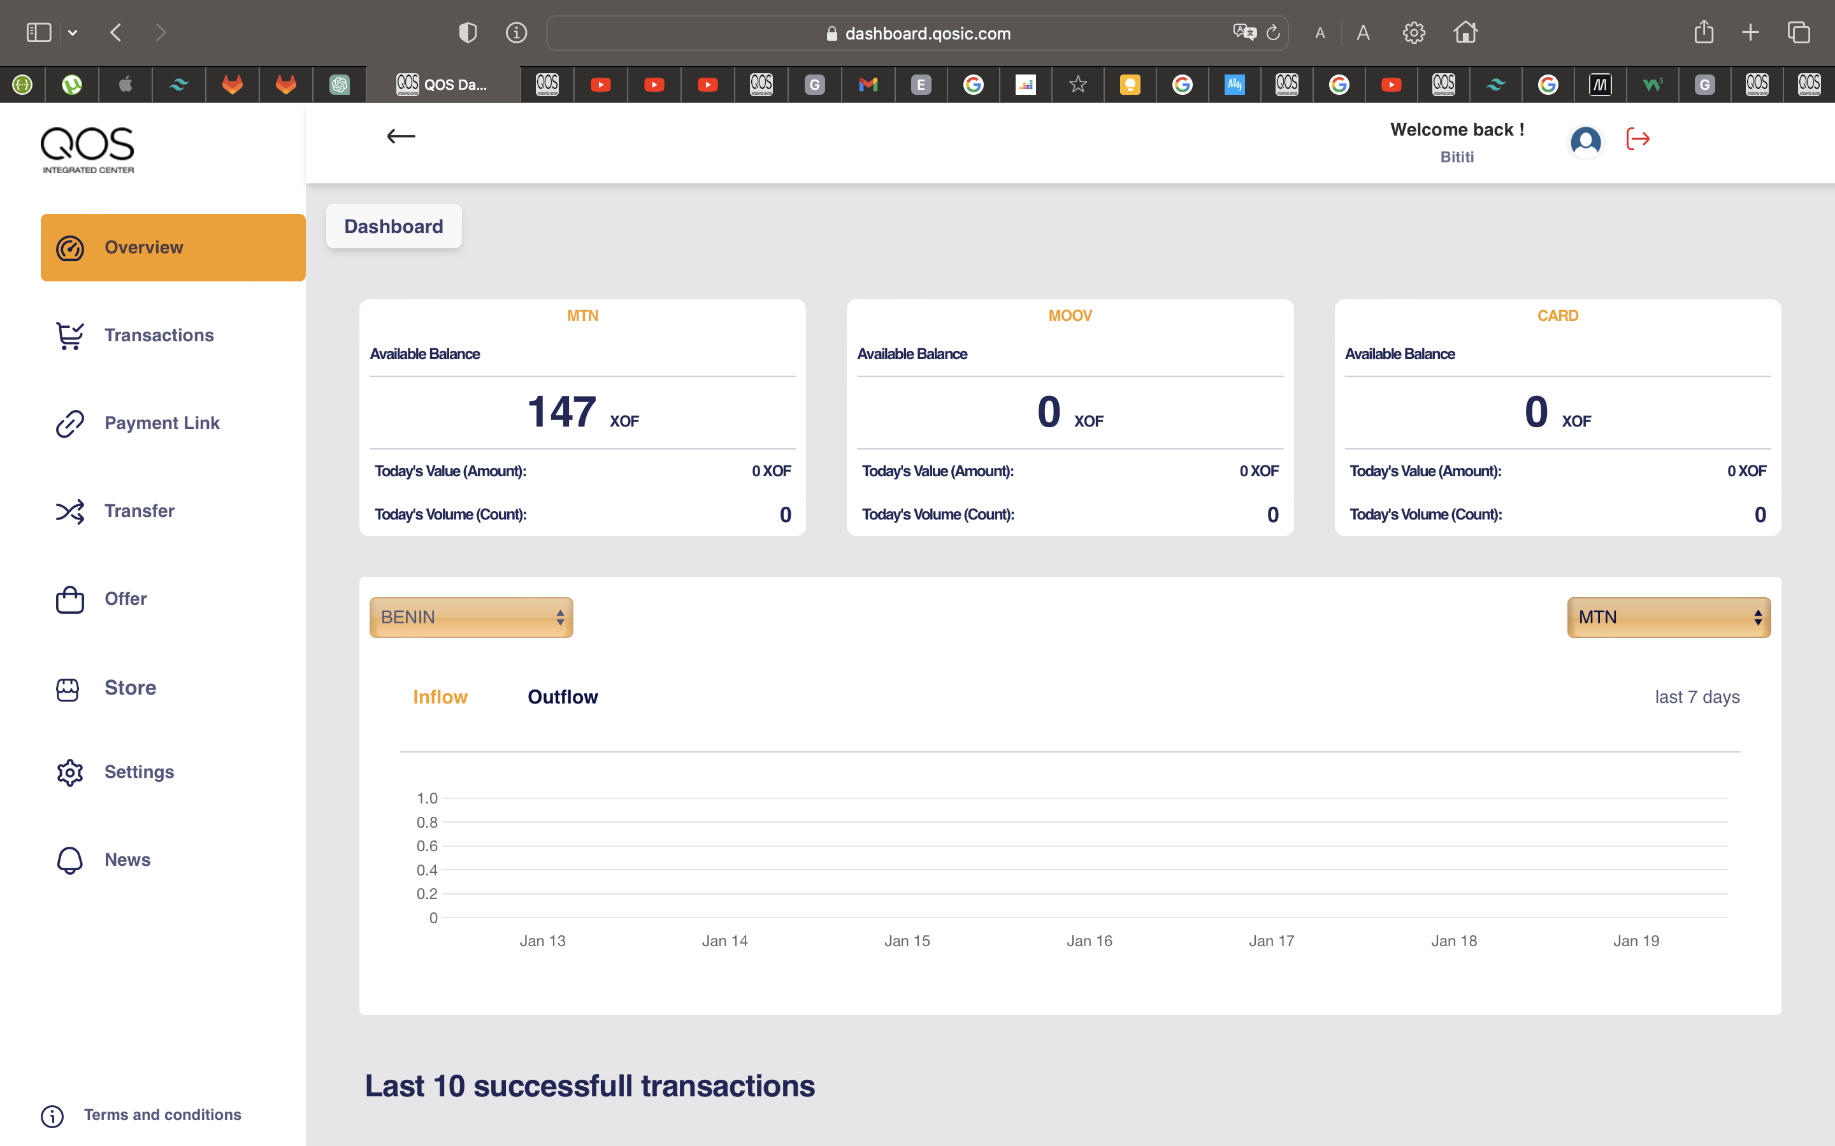Click the Offer shopping bag icon
1835x1146 pixels.
coord(69,600)
